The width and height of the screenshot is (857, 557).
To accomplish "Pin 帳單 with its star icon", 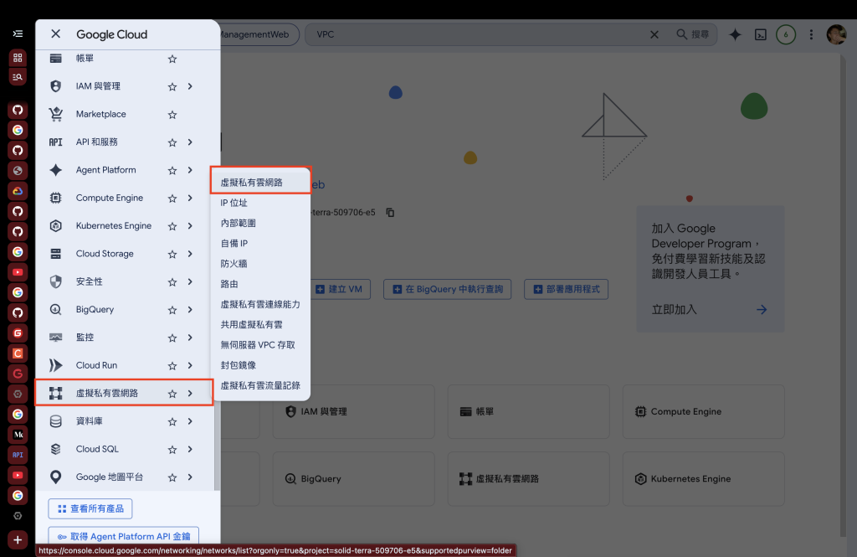I will coord(172,59).
